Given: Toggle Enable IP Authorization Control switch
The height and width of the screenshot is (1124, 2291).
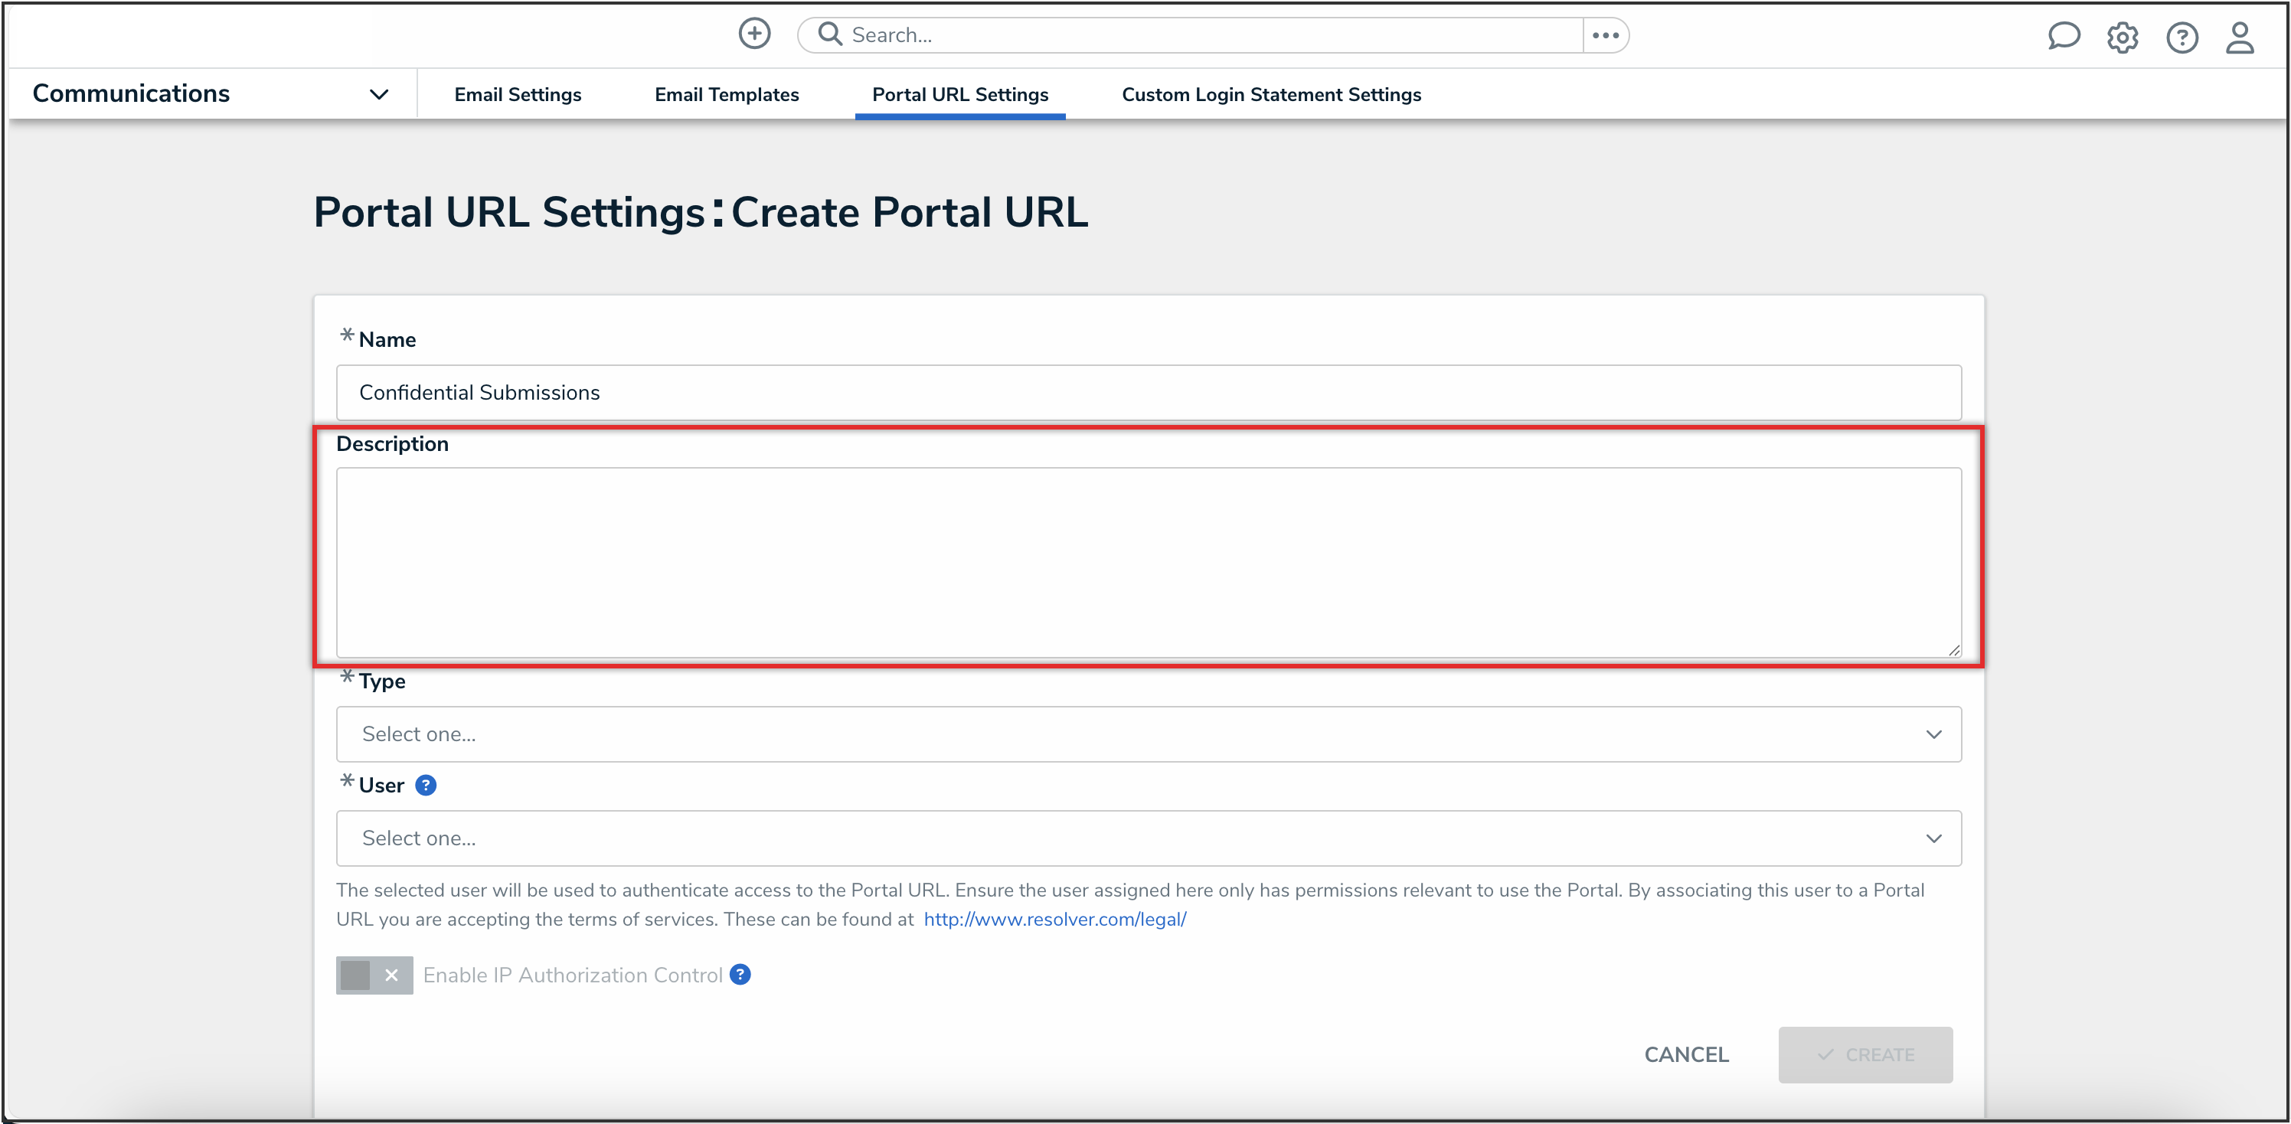Looking at the screenshot, I should coord(374,975).
